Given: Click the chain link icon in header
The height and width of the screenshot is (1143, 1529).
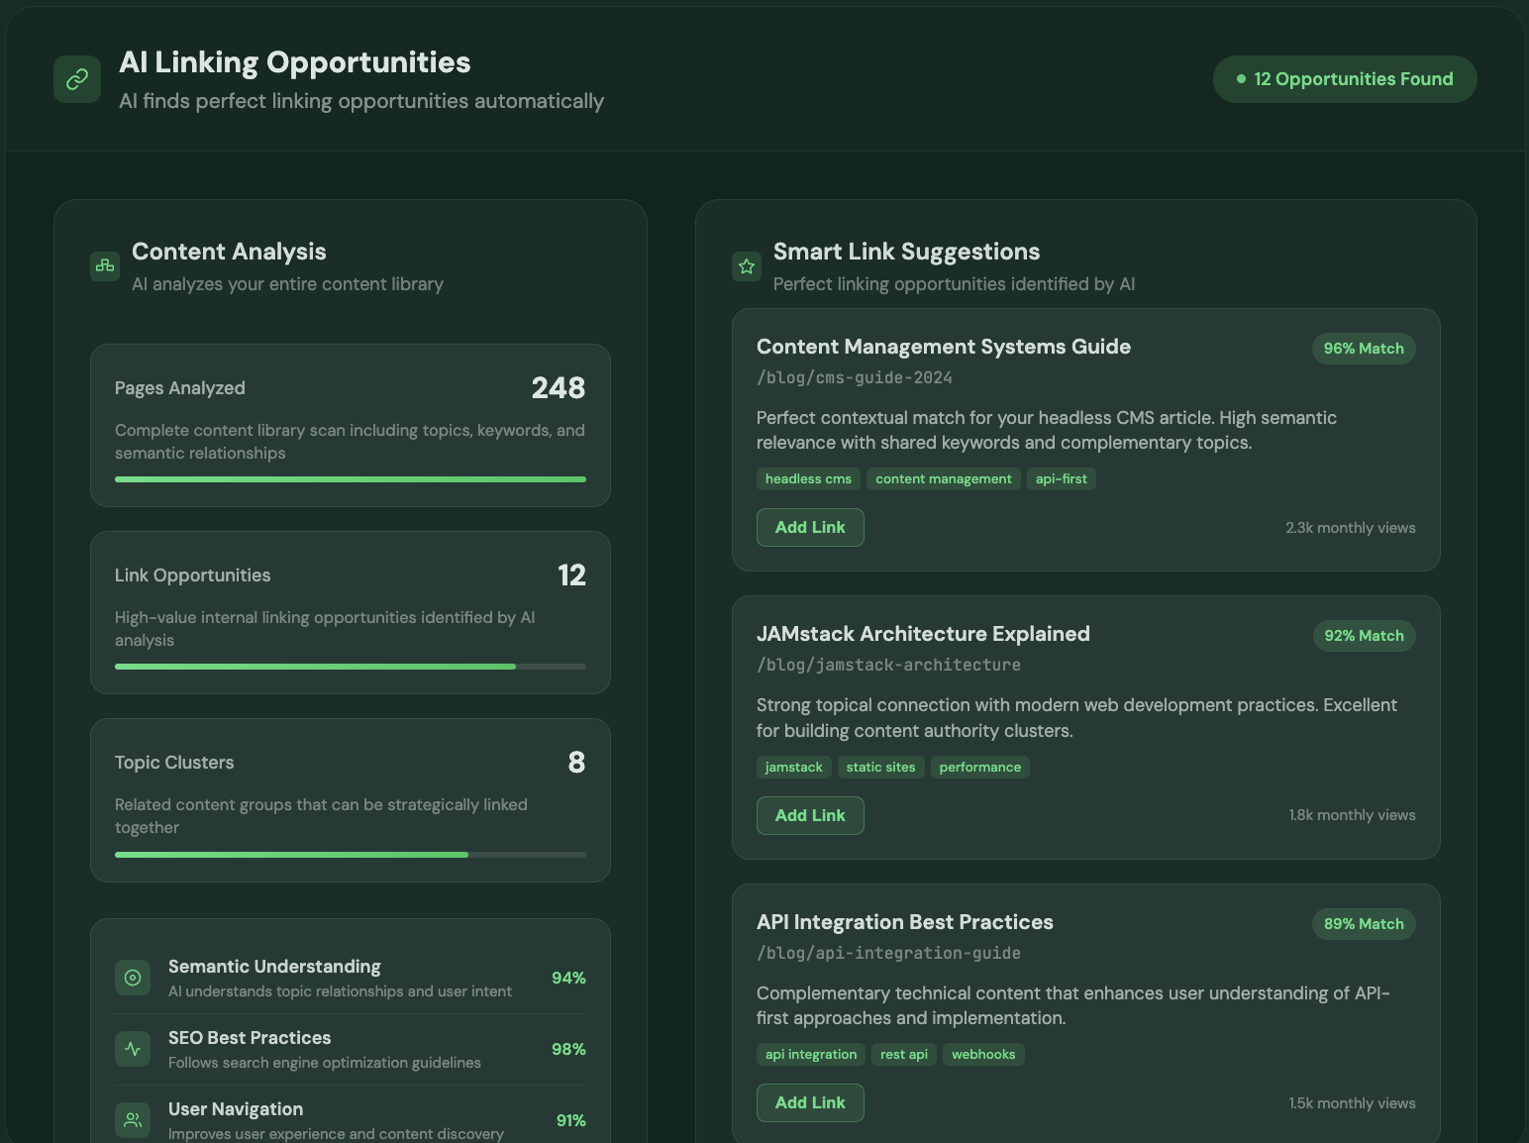Looking at the screenshot, I should pyautogui.click(x=77, y=79).
